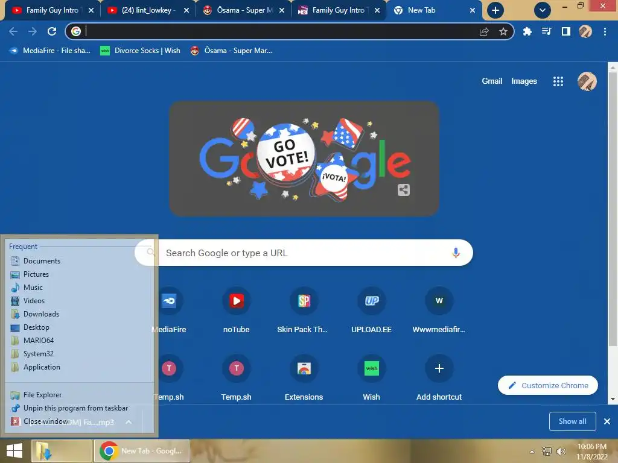Screen dimensions: 618x463
Task: Open second Temp.sh shortcut beside Extensions
Action: tap(237, 379)
